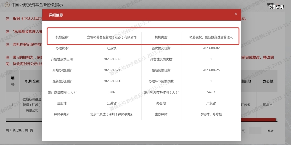
Task: Click the 54.67 supplementary days value
Action: [x=211, y=92]
